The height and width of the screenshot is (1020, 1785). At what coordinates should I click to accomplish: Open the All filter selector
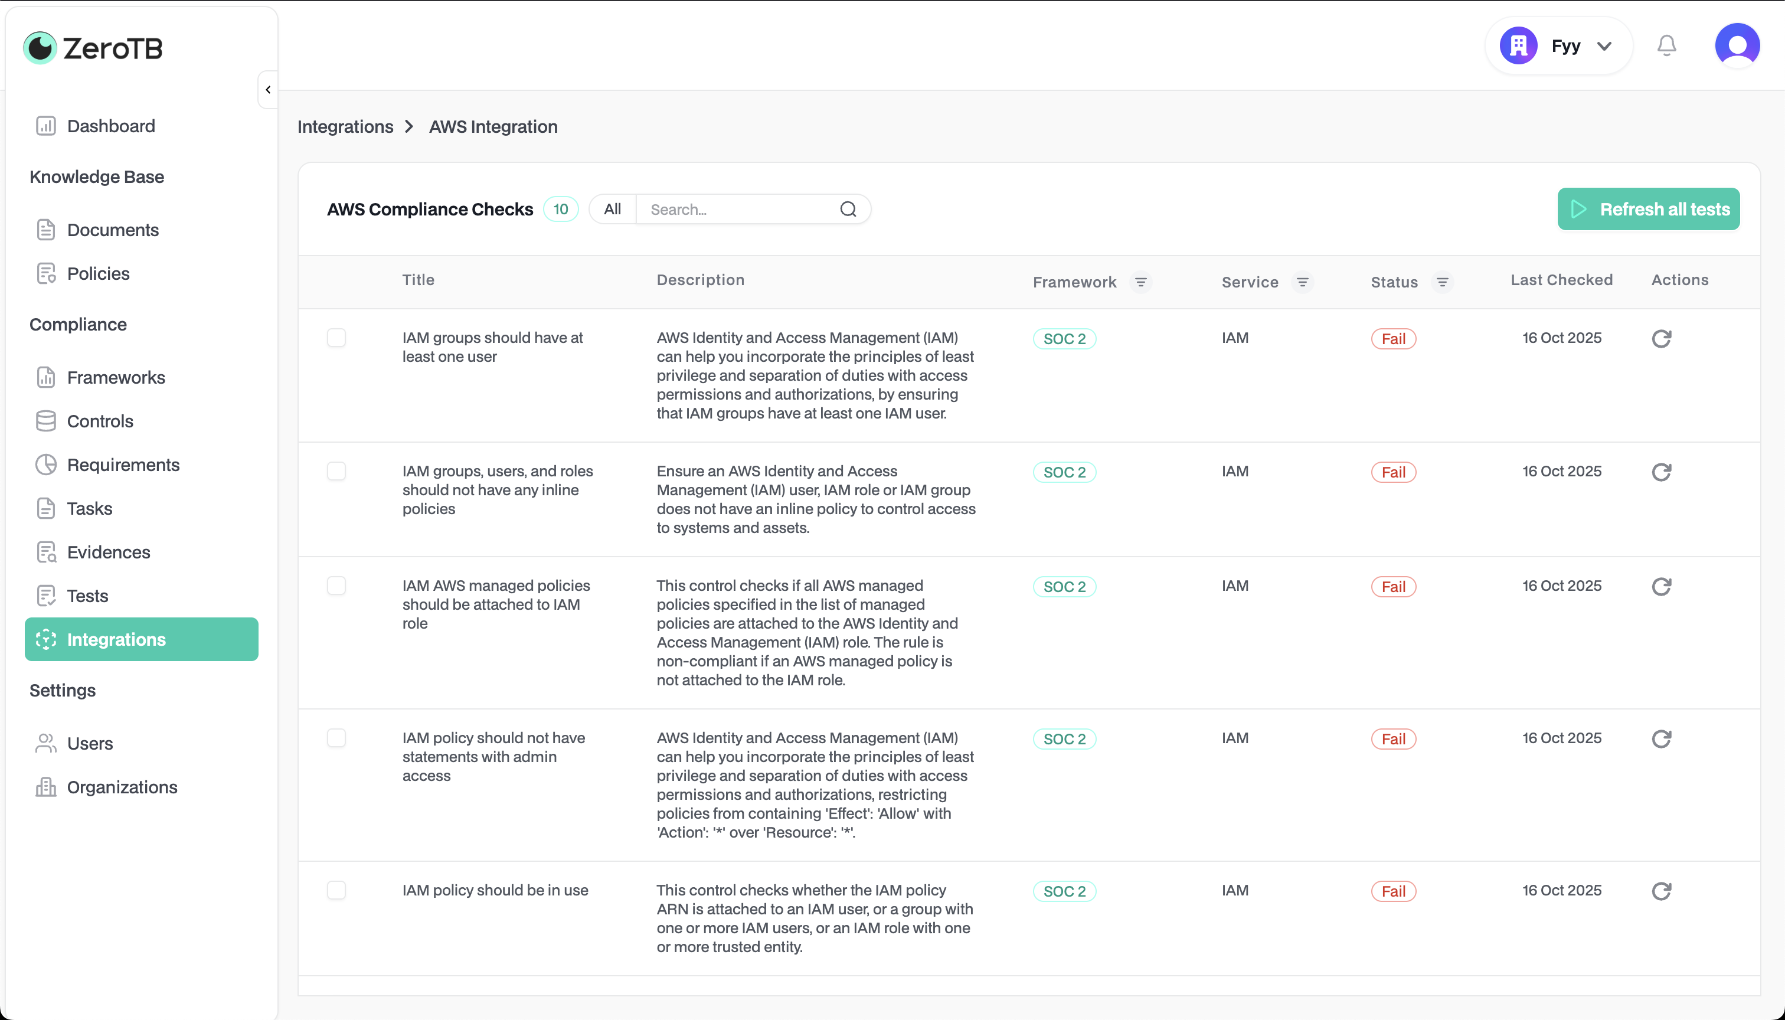612,210
